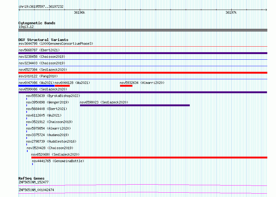
Task: Click the Cytogenetic Bands track title
Action: pyautogui.click(x=37, y=23)
